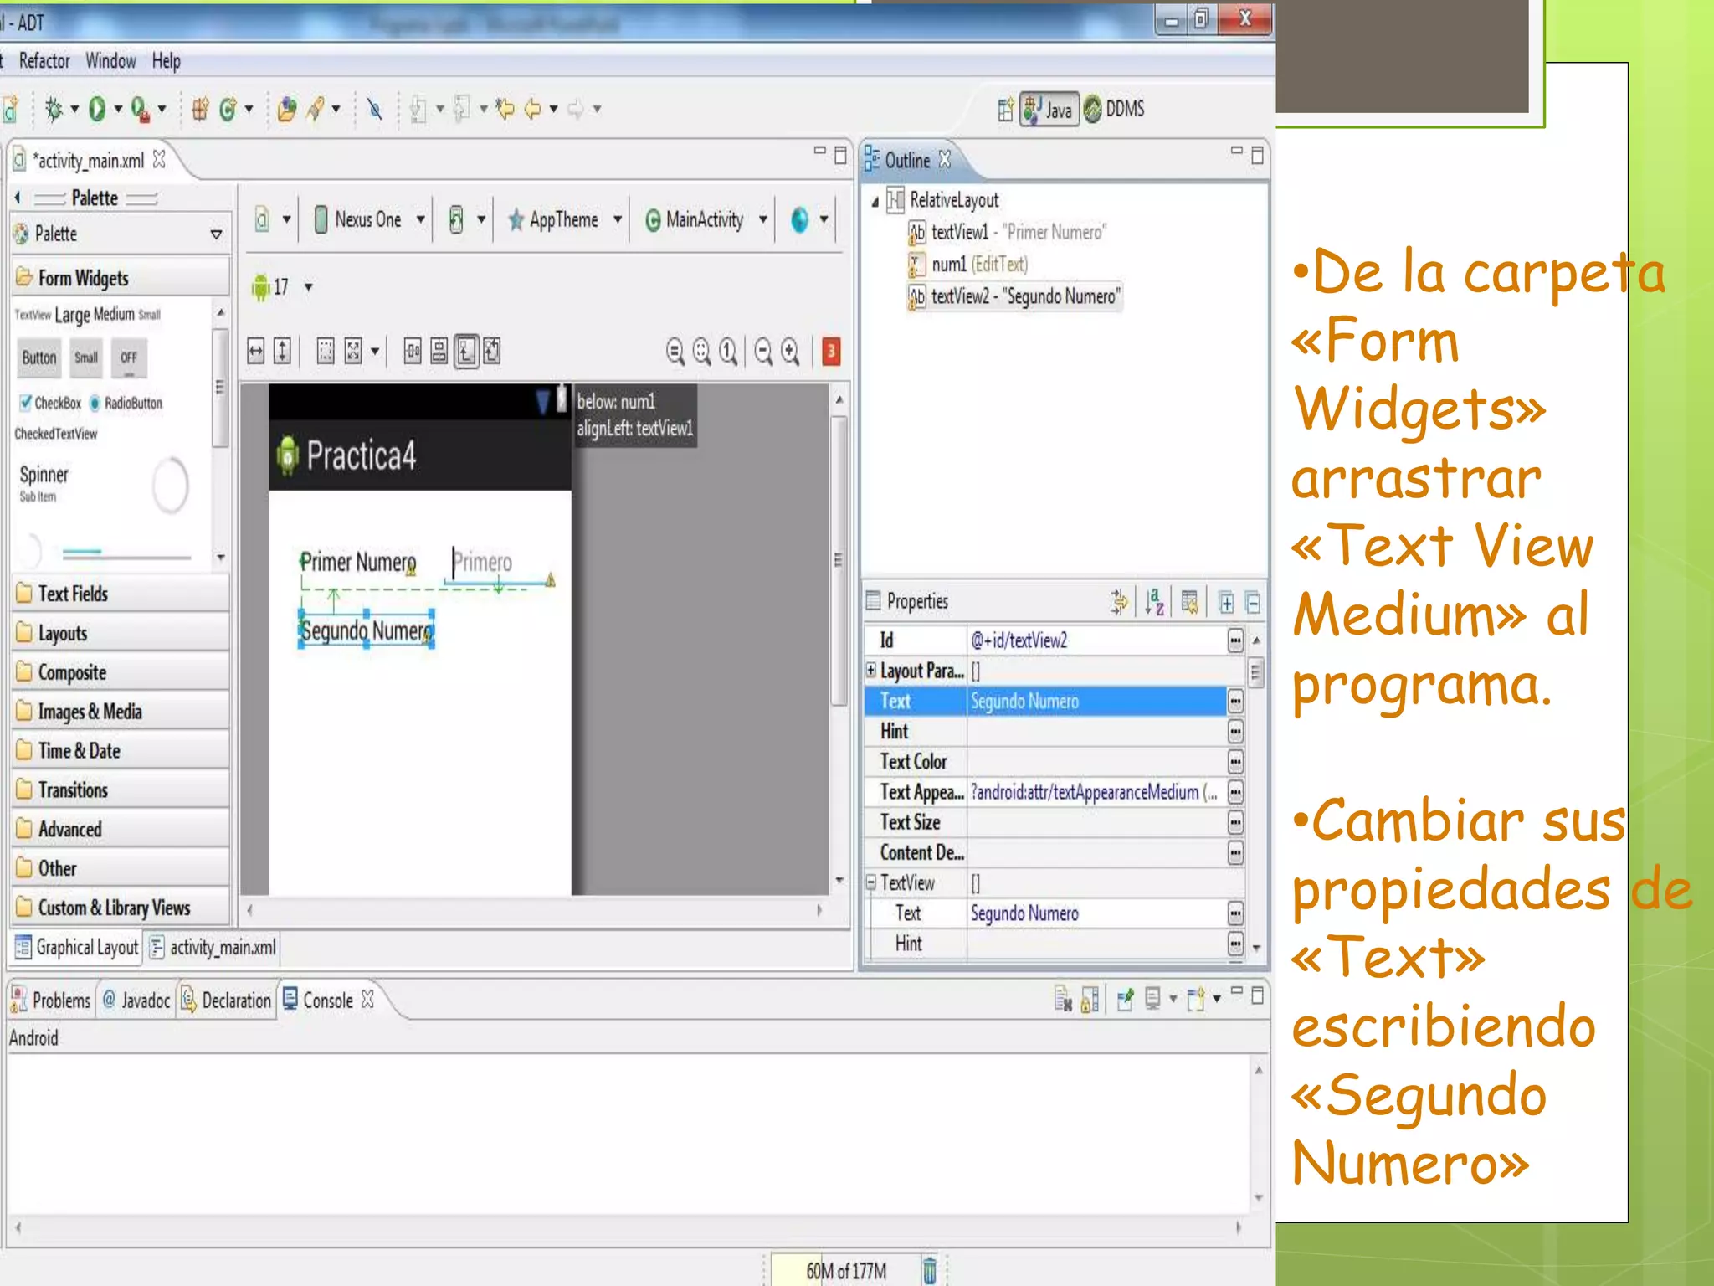Open the Time & Date palette folder
This screenshot has width=1714, height=1286.
[x=121, y=751]
